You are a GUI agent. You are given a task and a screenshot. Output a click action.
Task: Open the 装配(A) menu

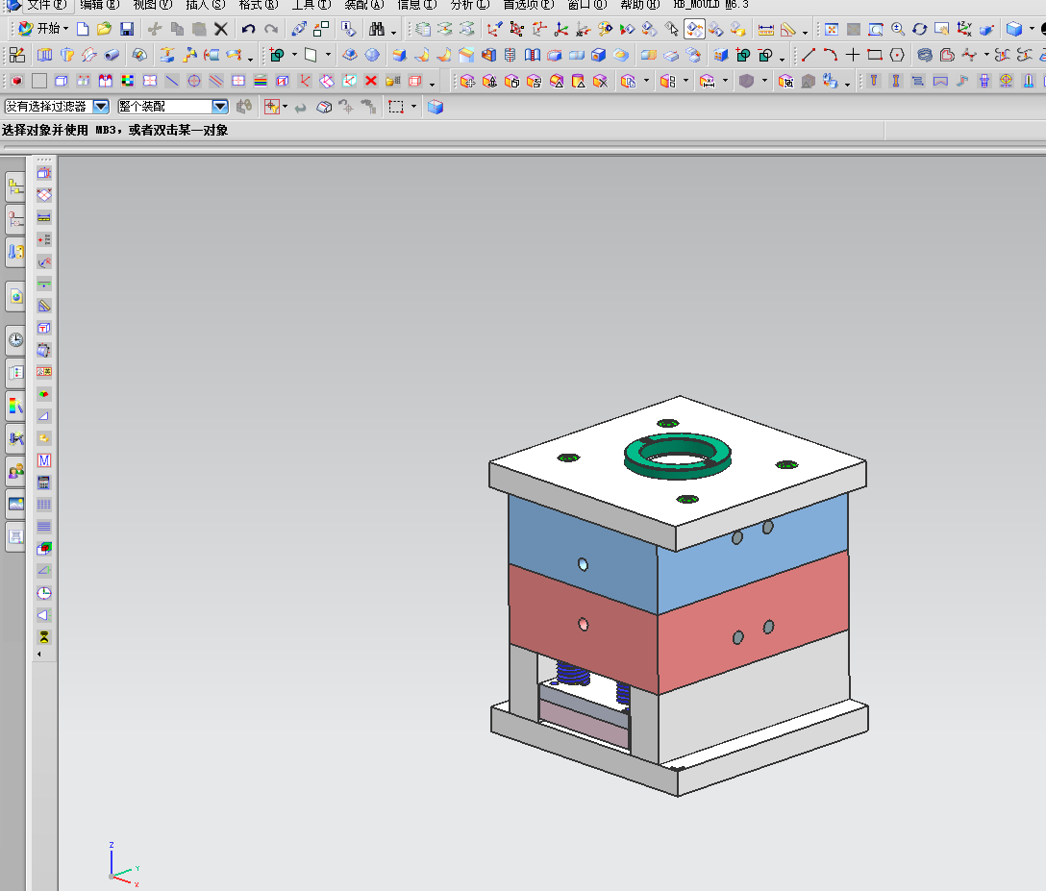coord(364,5)
